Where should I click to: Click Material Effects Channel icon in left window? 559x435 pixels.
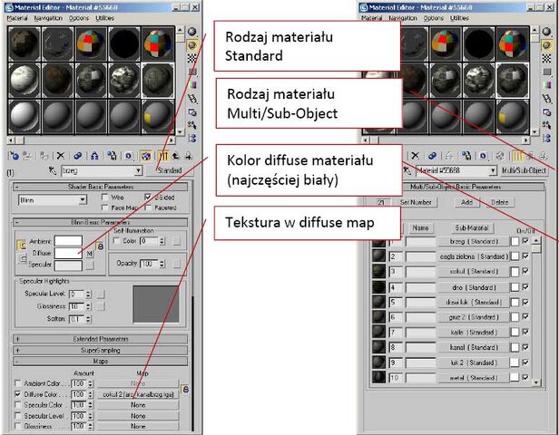point(128,156)
